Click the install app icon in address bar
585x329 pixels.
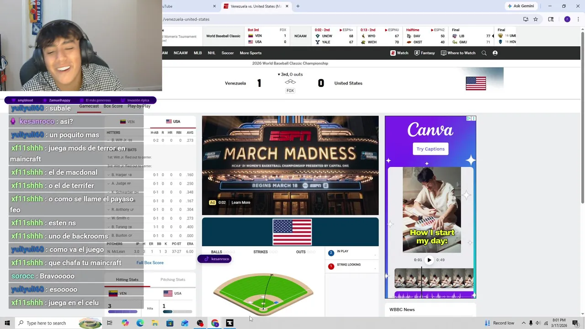pos(526,19)
